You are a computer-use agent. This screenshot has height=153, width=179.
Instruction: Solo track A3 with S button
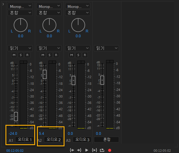[78, 55]
